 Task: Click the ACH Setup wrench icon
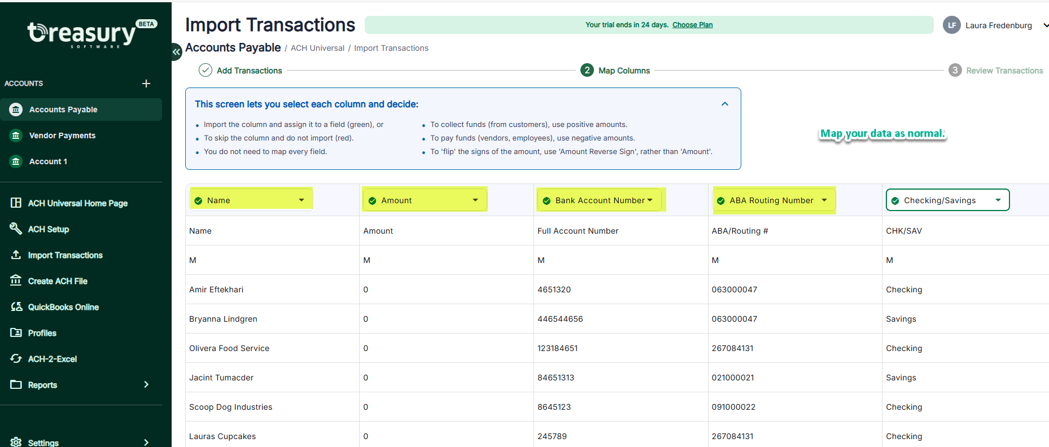[16, 229]
